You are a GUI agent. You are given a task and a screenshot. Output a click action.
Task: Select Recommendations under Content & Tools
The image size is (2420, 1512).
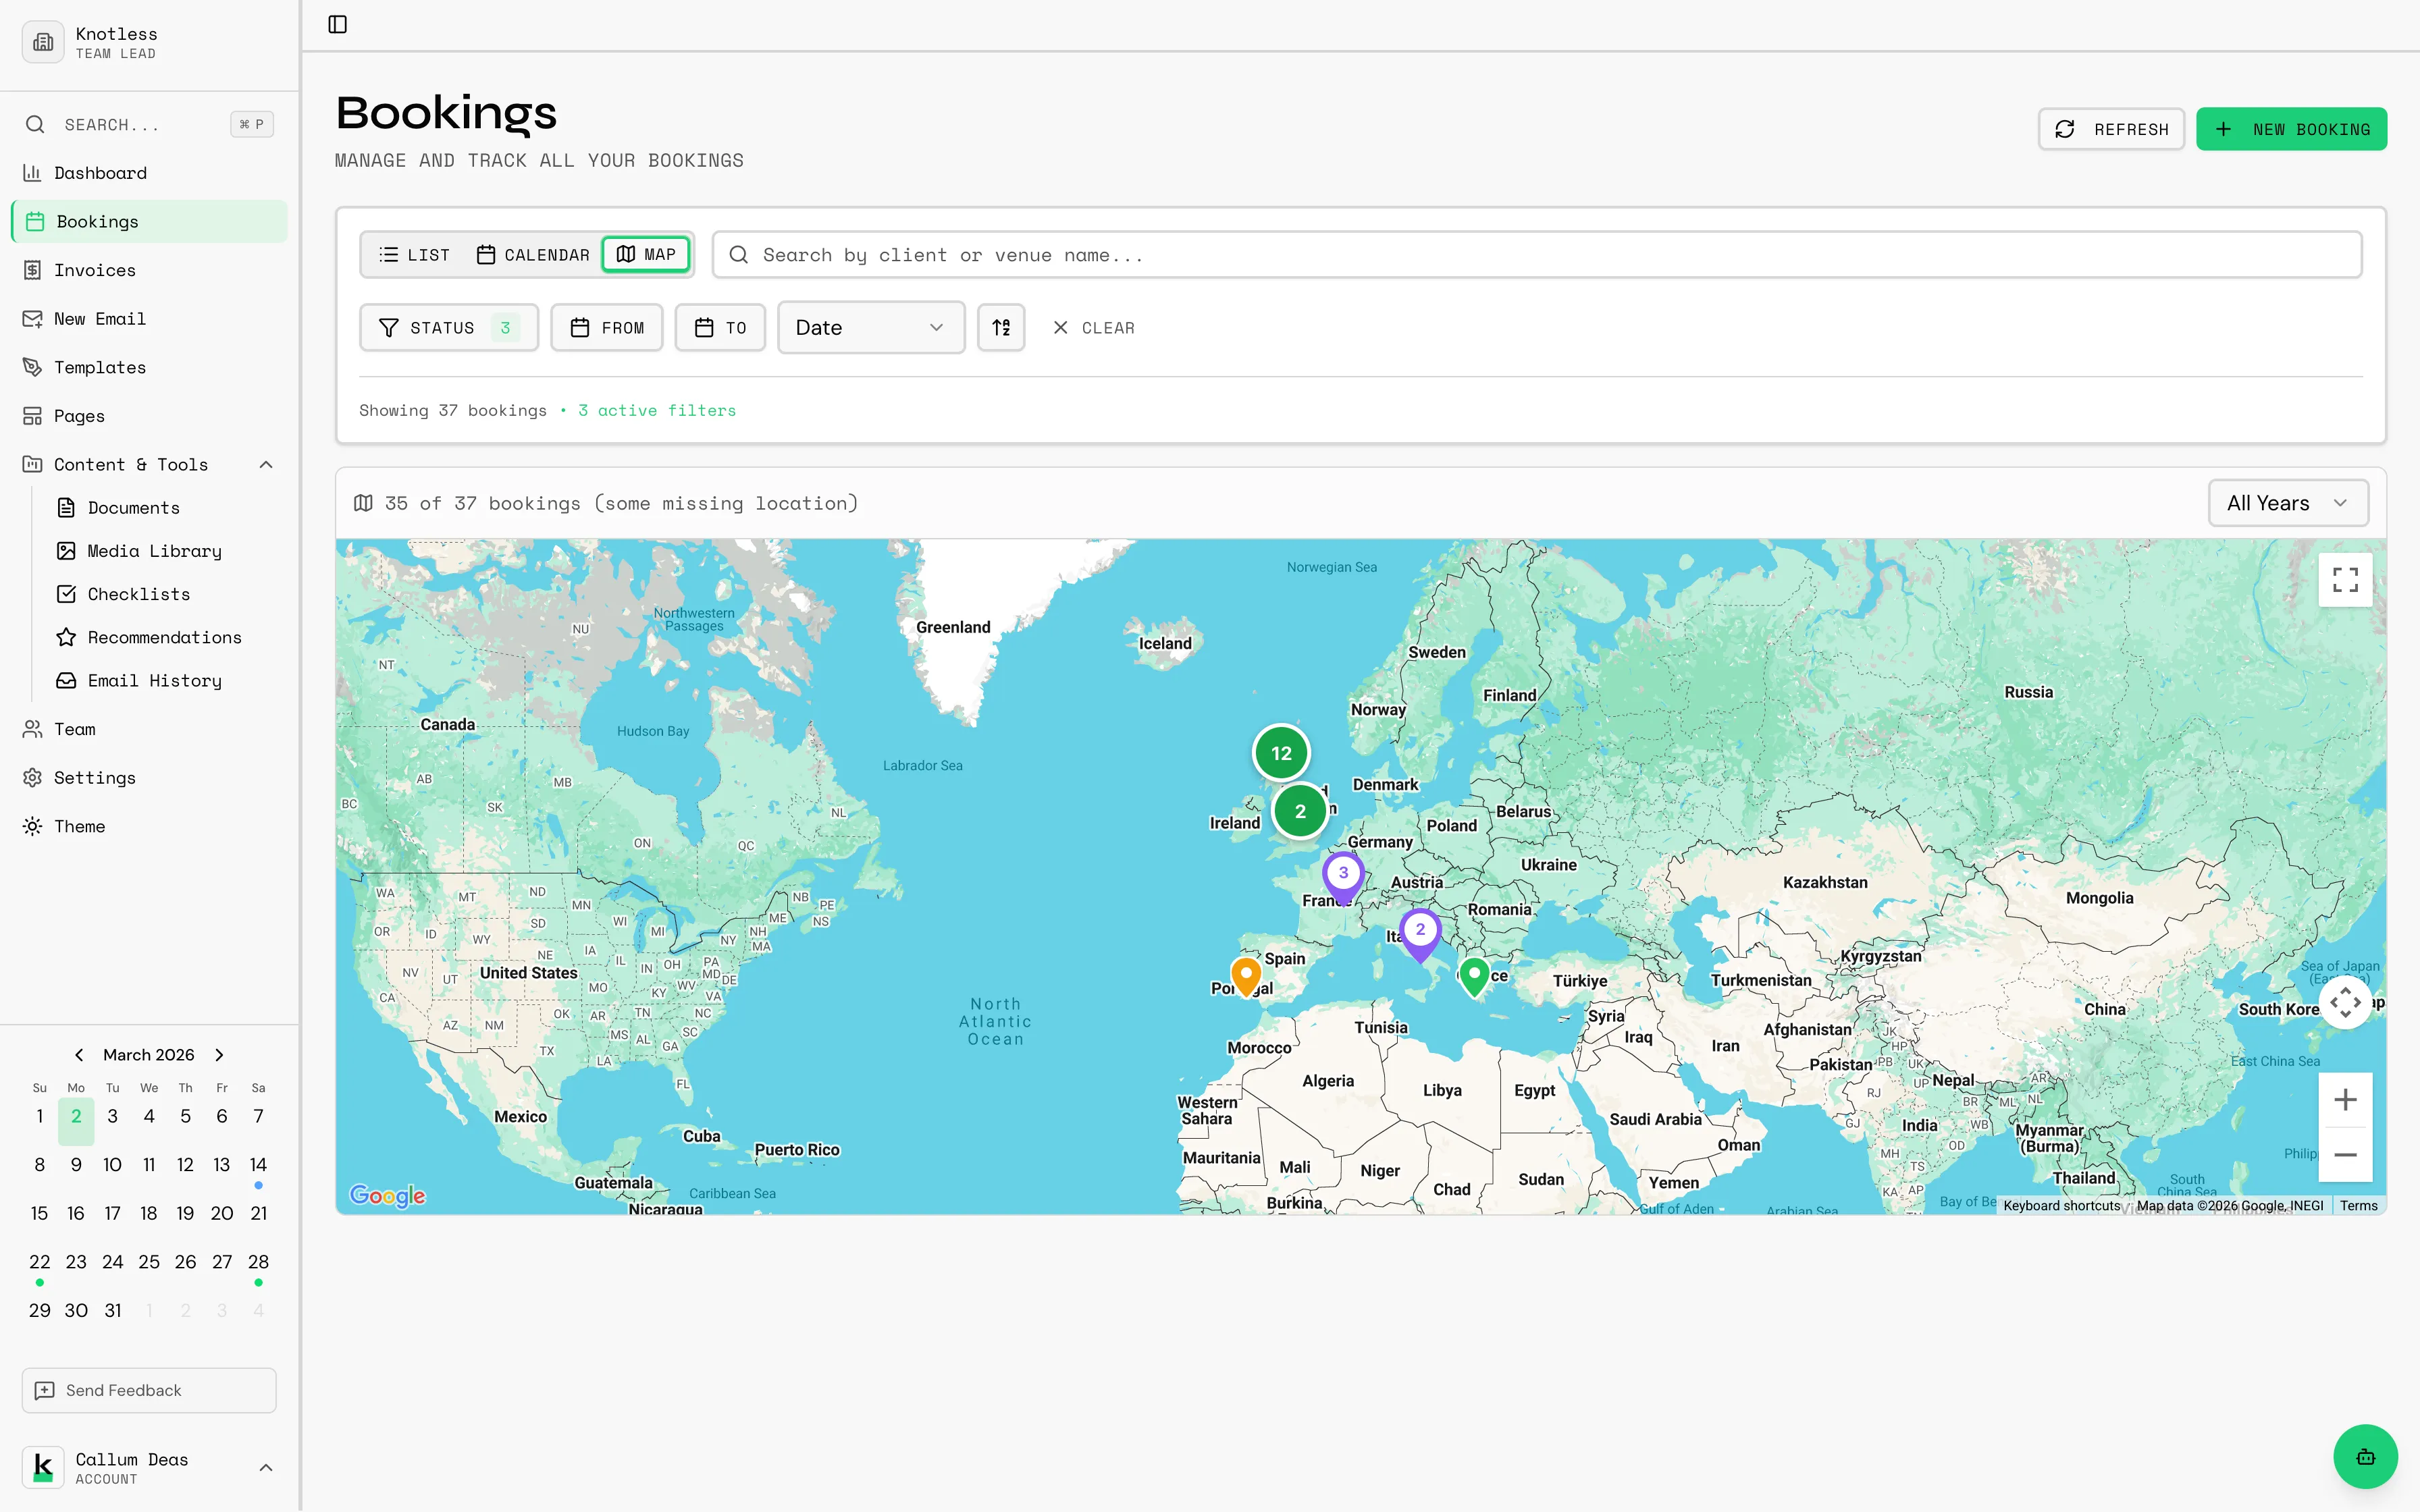[164, 637]
